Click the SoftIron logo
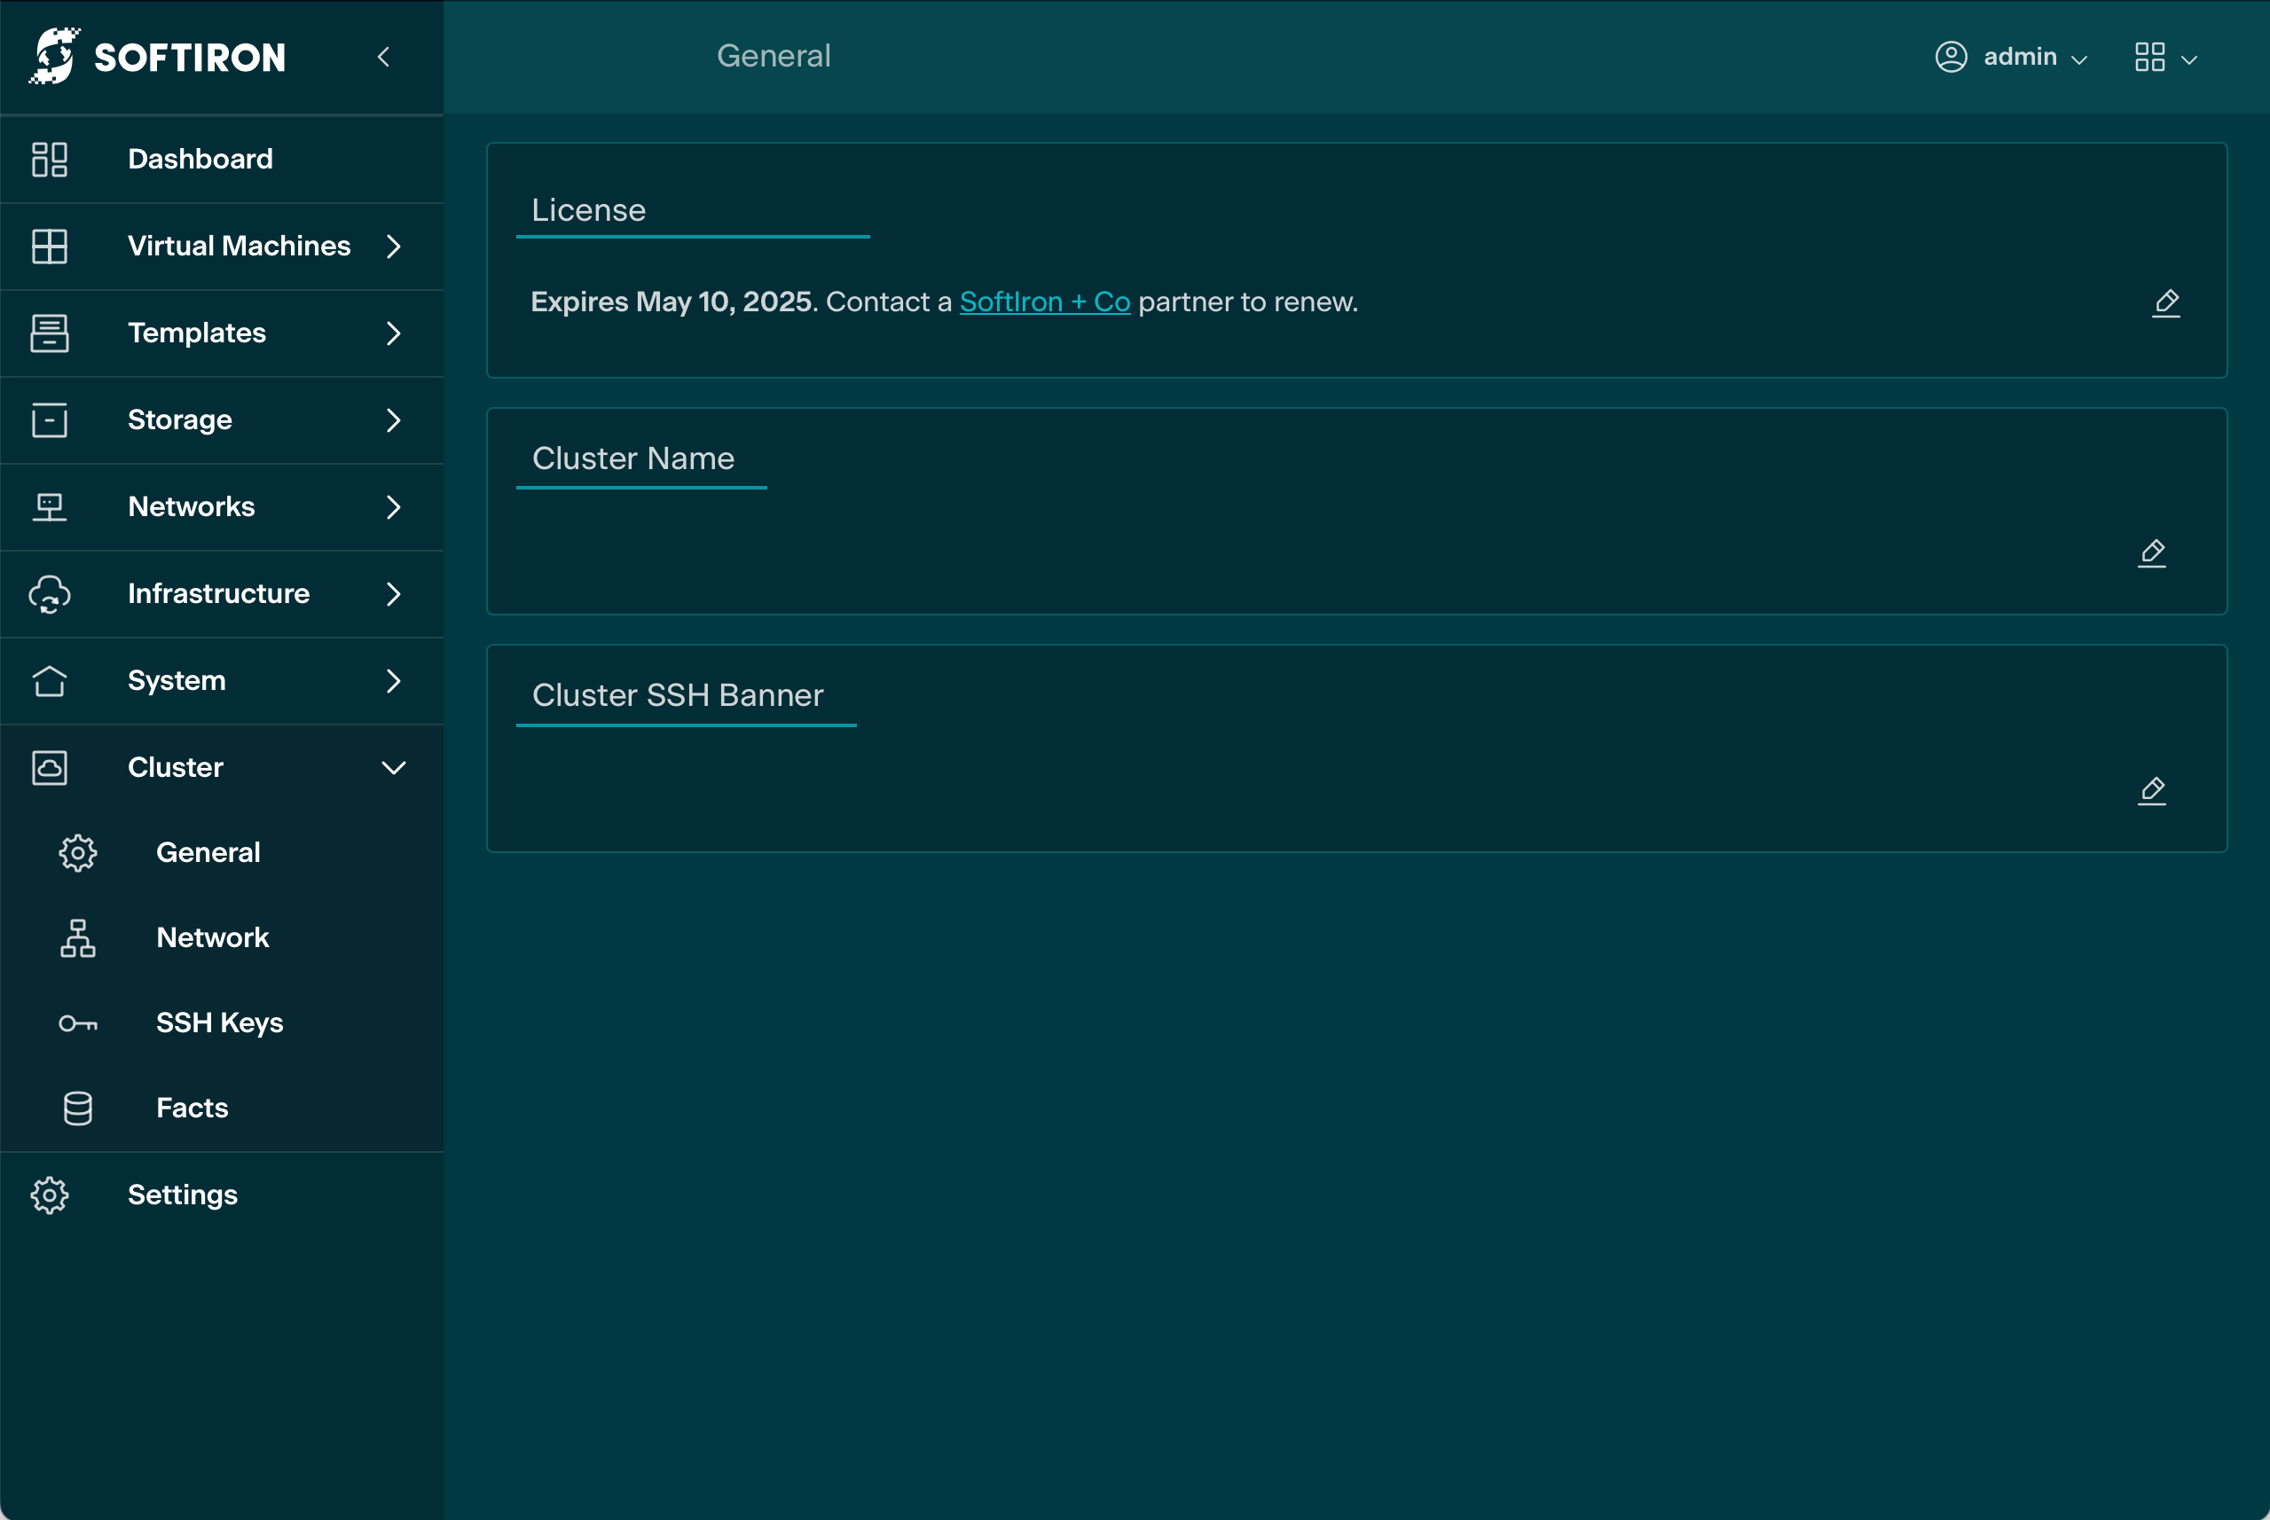This screenshot has height=1520, width=2270. (x=158, y=56)
